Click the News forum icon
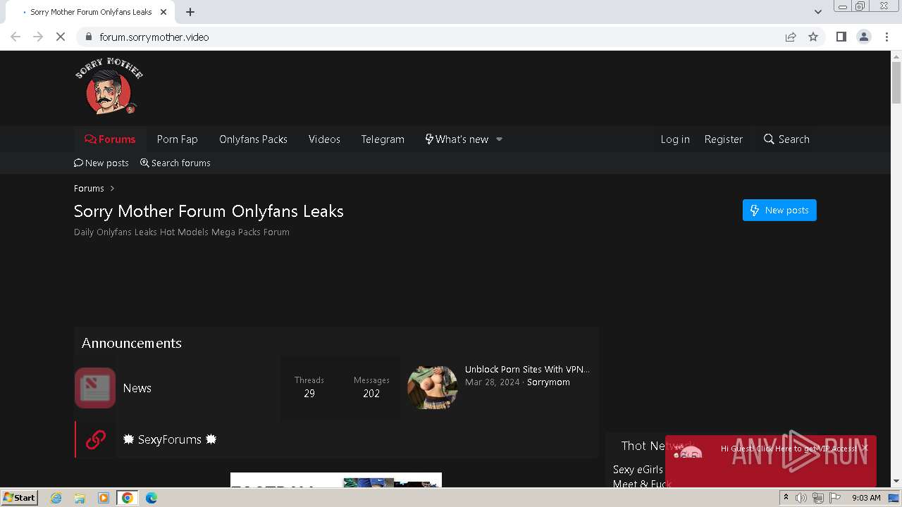Screen dimensions: 902x507 (x=95, y=388)
